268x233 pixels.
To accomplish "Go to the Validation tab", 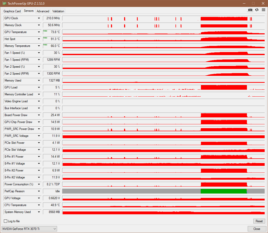I will point(58,11).
